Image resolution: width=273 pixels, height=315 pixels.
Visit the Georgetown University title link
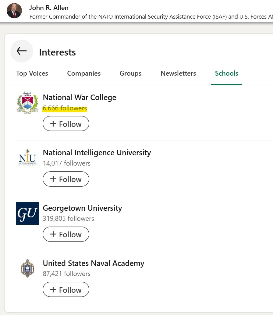point(82,208)
